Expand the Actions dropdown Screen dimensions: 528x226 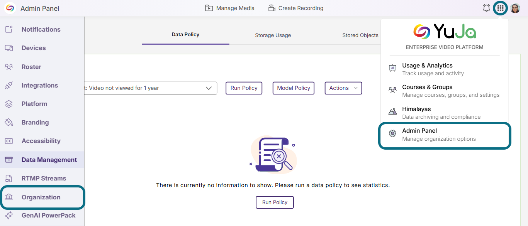[x=343, y=88]
